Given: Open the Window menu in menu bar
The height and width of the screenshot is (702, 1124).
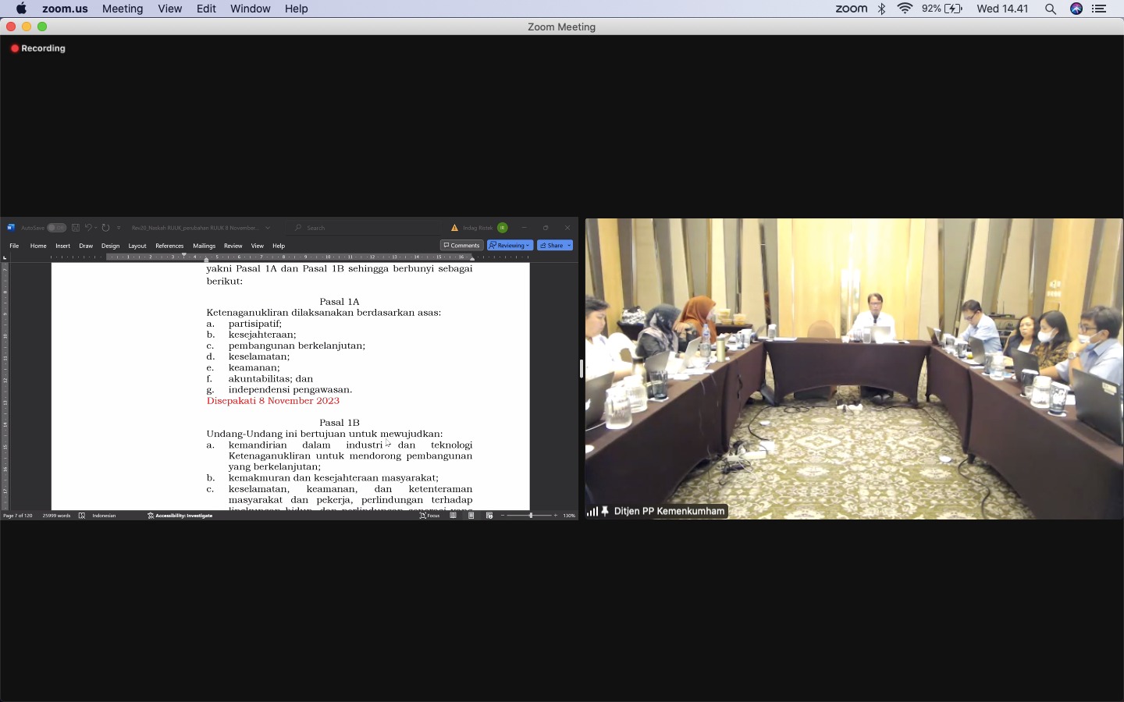Looking at the screenshot, I should [x=250, y=9].
